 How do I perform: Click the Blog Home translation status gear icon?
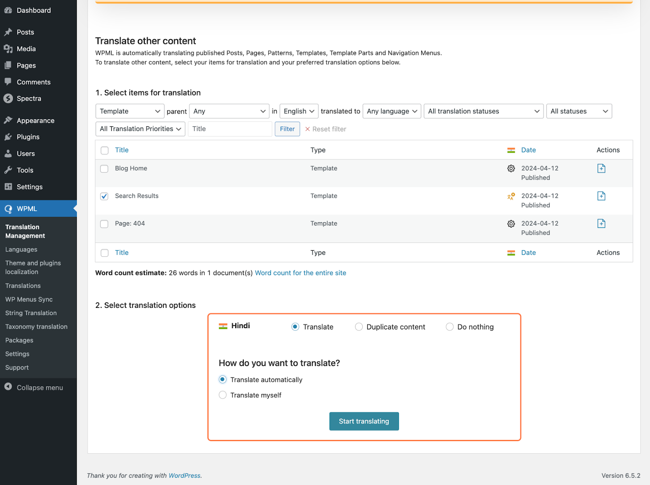coord(511,169)
